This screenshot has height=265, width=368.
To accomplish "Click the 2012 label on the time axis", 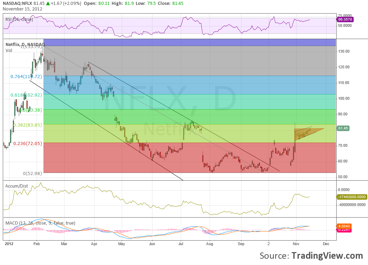I will coord(9,244).
